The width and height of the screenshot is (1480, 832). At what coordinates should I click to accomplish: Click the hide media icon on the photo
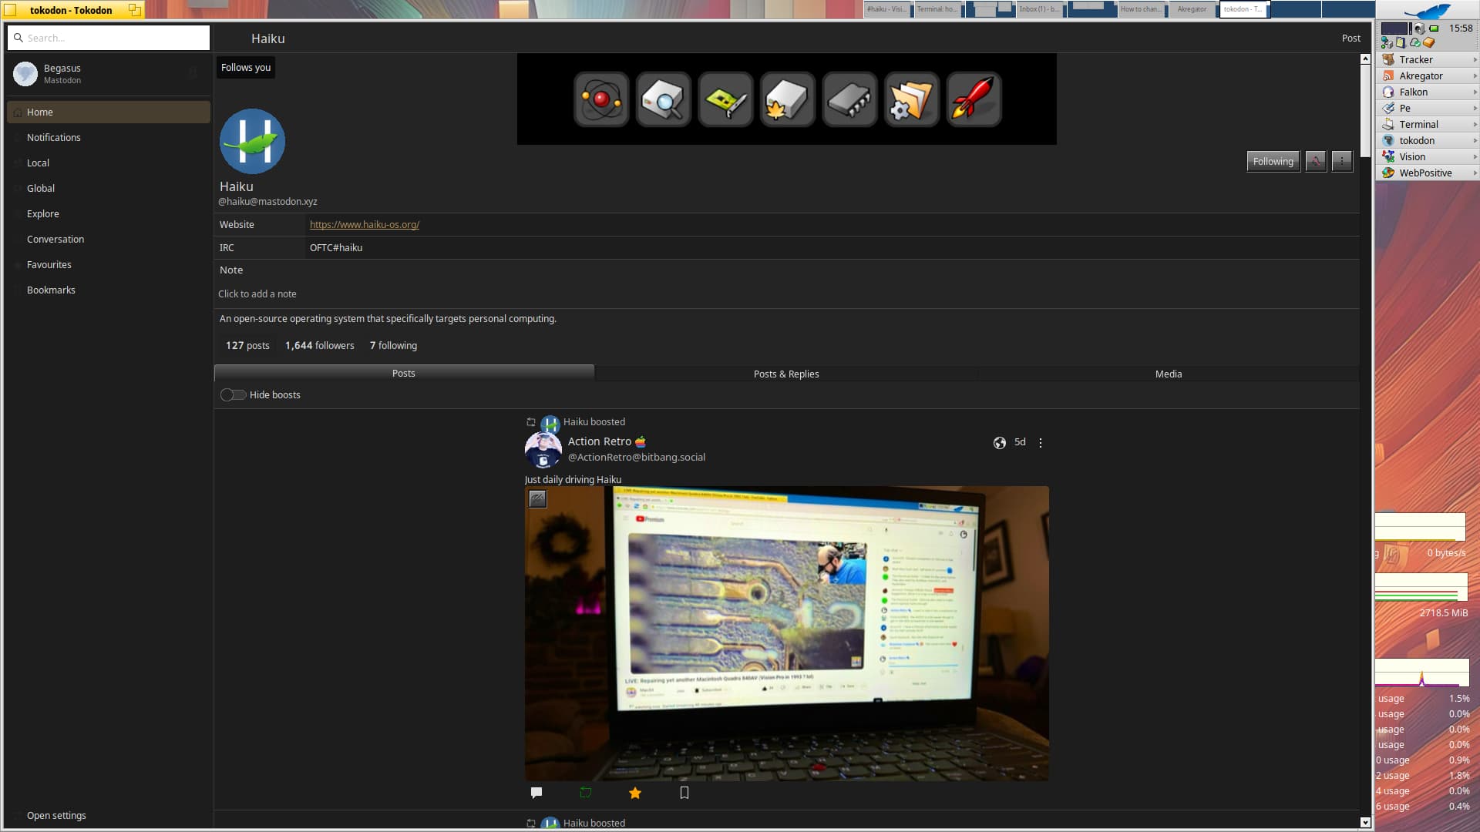(538, 499)
